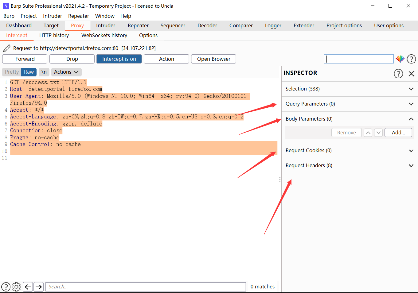Open the Window menu
The width and height of the screenshot is (418, 293).
105,16
